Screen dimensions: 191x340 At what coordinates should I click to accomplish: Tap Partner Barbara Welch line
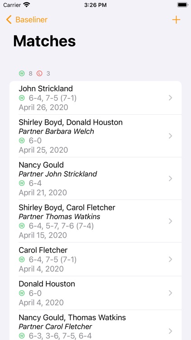[x=56, y=131]
